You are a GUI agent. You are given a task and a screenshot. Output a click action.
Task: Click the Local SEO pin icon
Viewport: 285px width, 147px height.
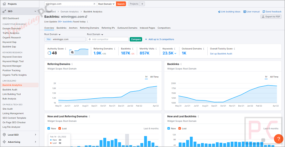point(4,135)
